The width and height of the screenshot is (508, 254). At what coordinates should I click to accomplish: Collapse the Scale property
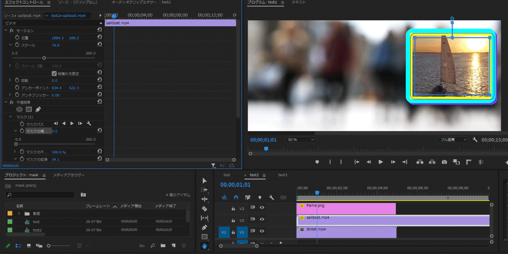click(x=11, y=45)
